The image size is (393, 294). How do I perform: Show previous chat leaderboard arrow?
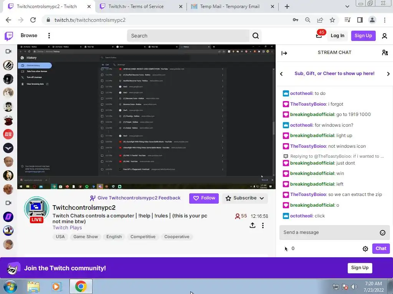click(281, 74)
